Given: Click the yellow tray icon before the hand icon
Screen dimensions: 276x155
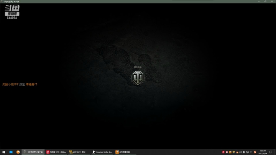Looking at the screenshot, I should 233,152.
